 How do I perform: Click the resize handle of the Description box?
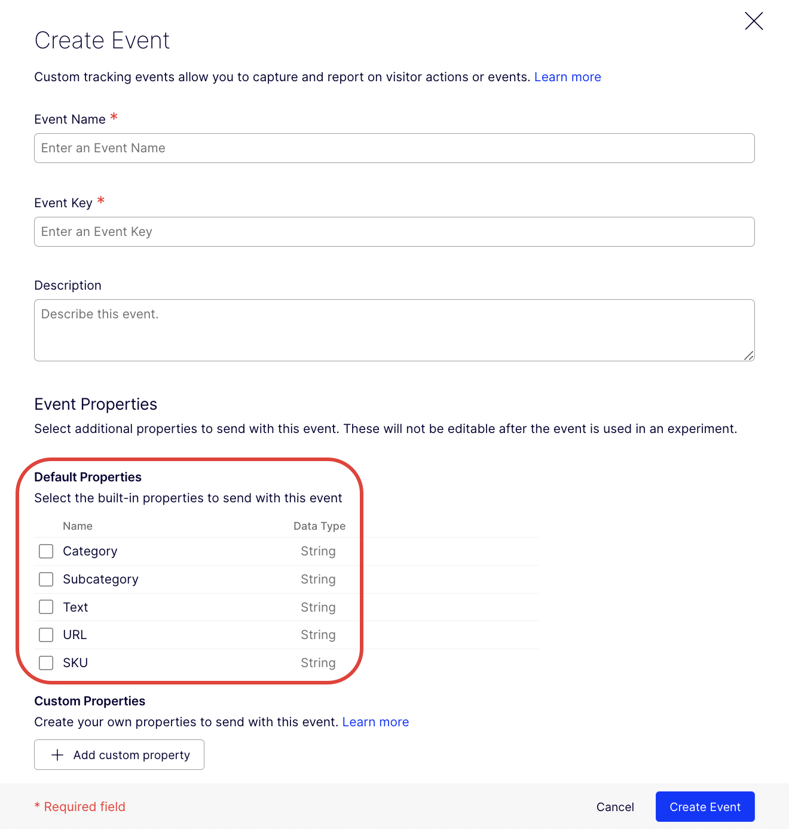[x=748, y=355]
